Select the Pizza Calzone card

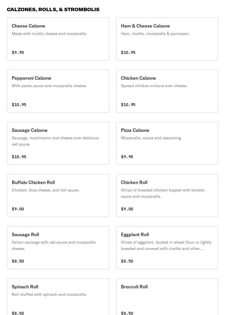pyautogui.click(x=167, y=143)
